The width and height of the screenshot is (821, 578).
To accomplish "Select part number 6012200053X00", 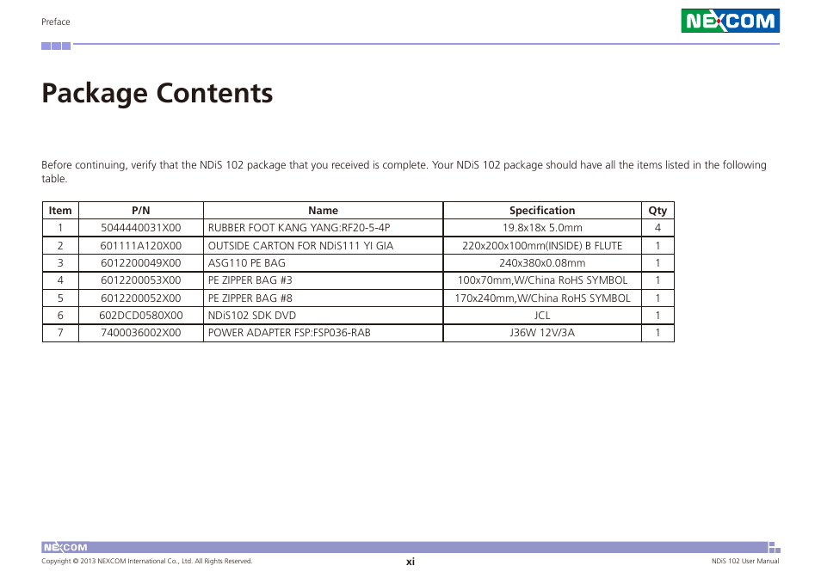I will 141,280.
